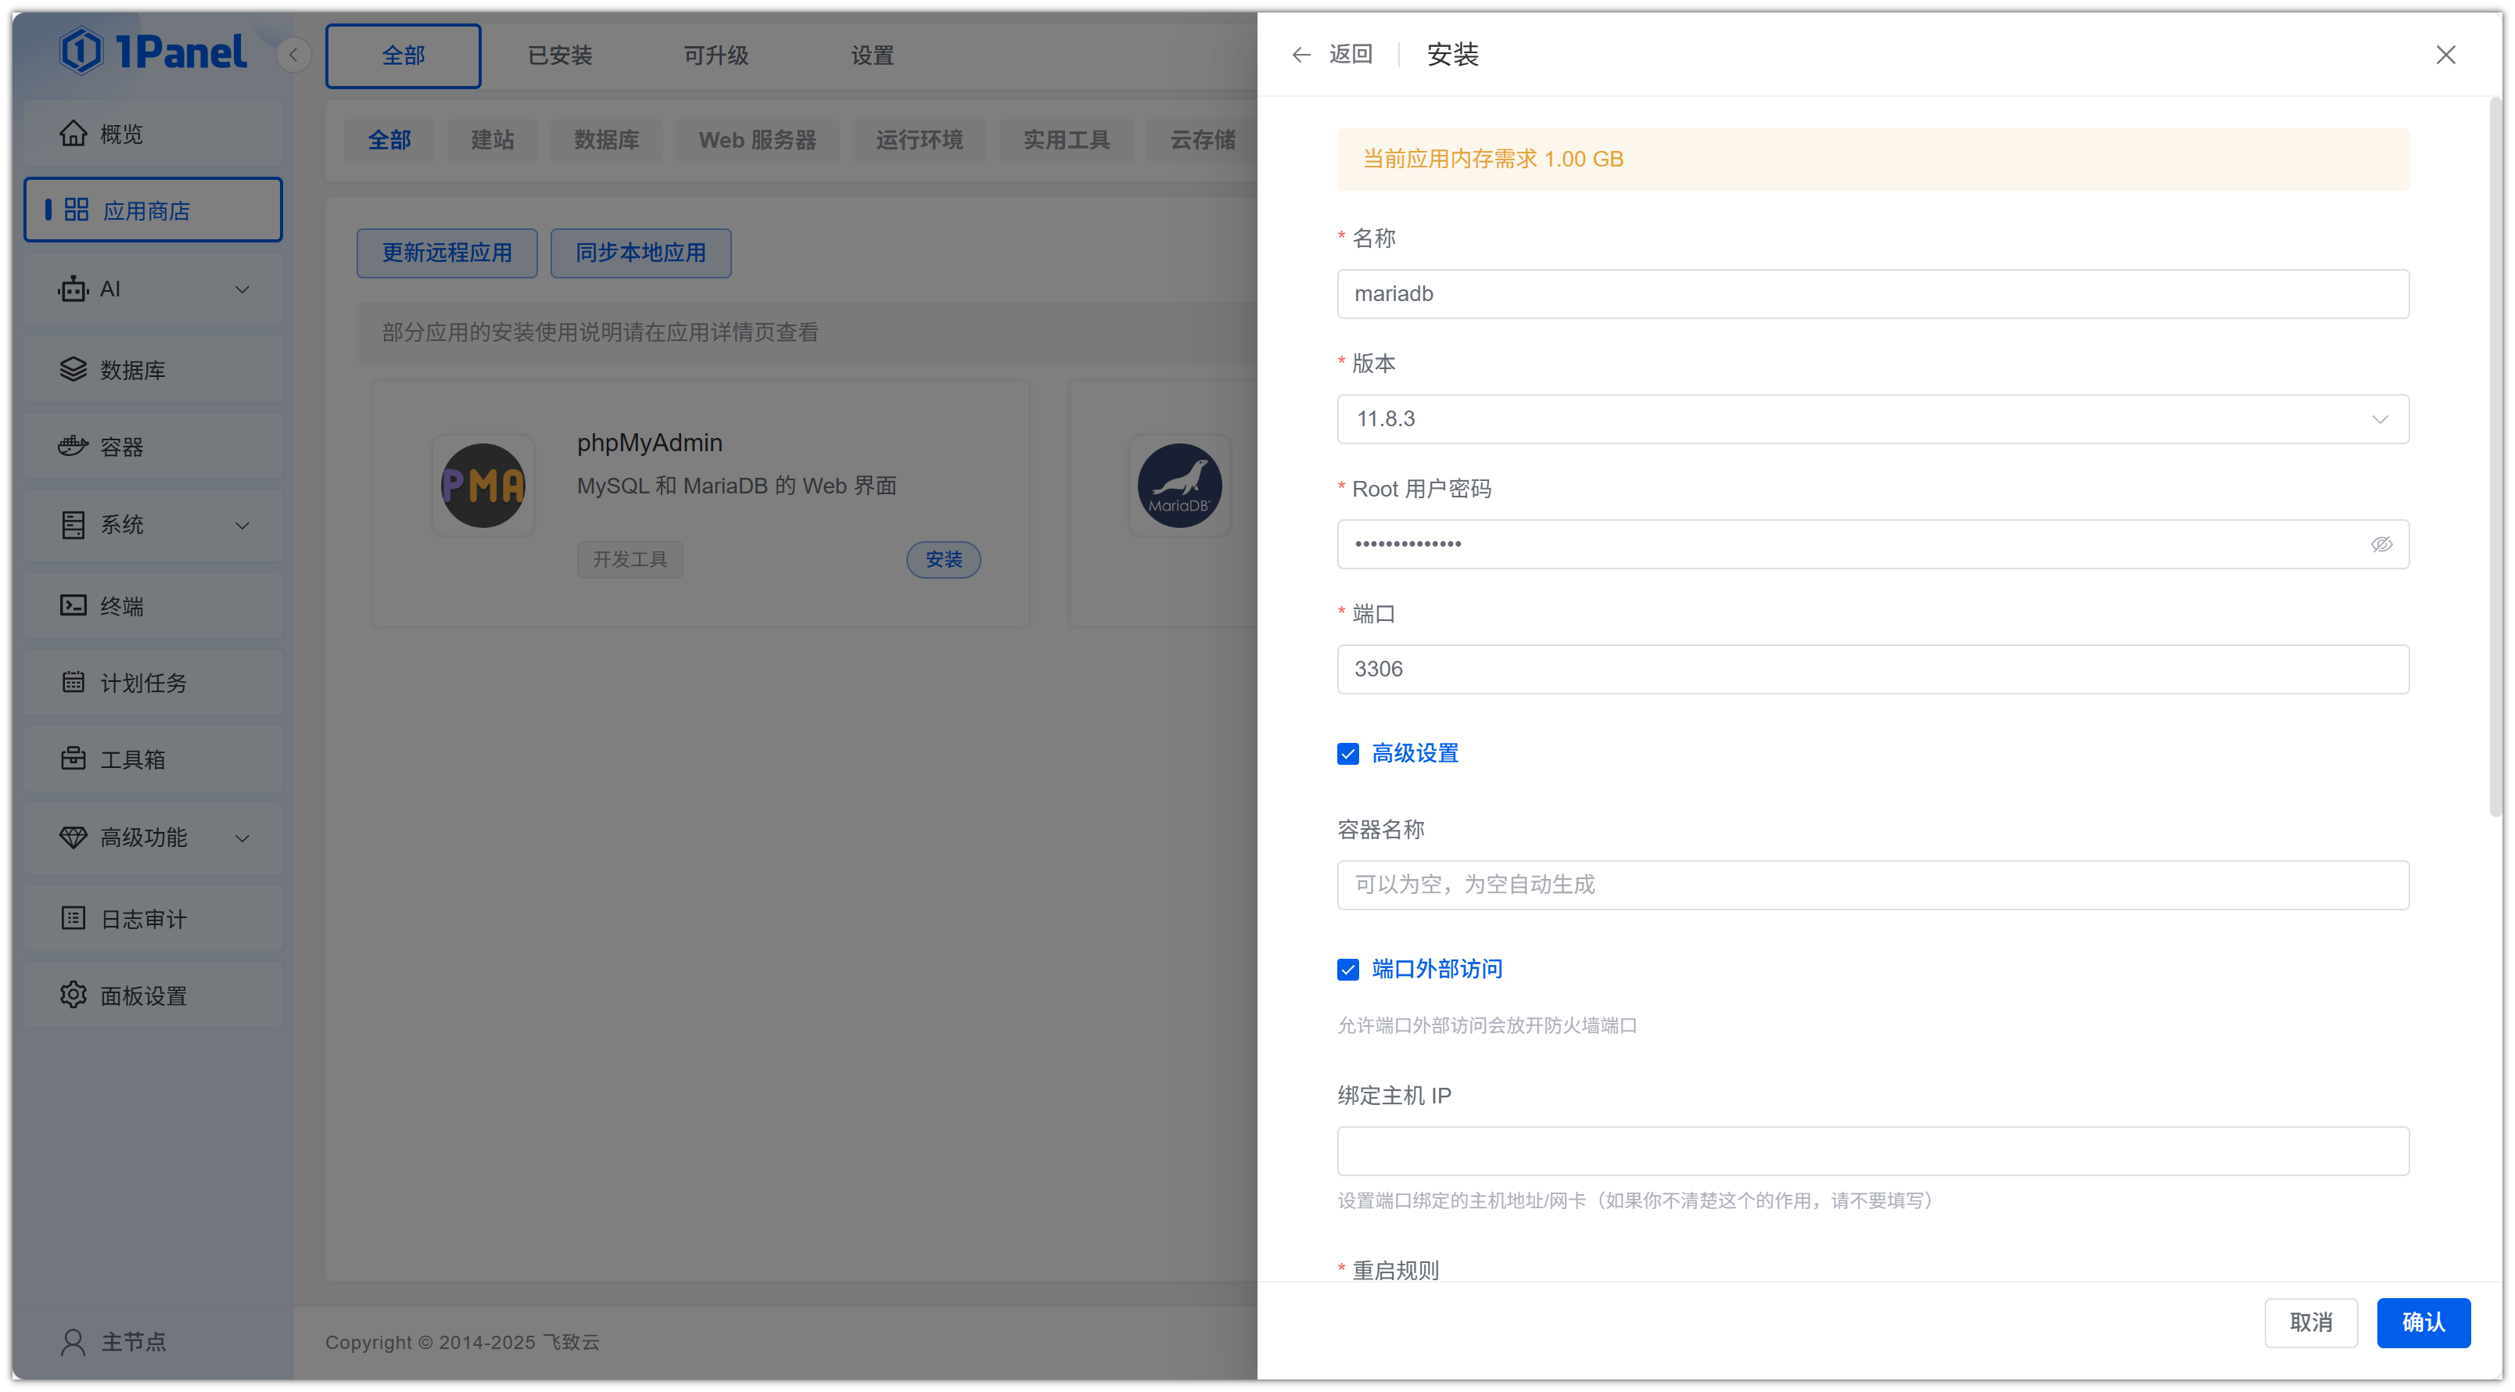Click the 取消 button
The height and width of the screenshot is (1392, 2515).
tap(2310, 1322)
